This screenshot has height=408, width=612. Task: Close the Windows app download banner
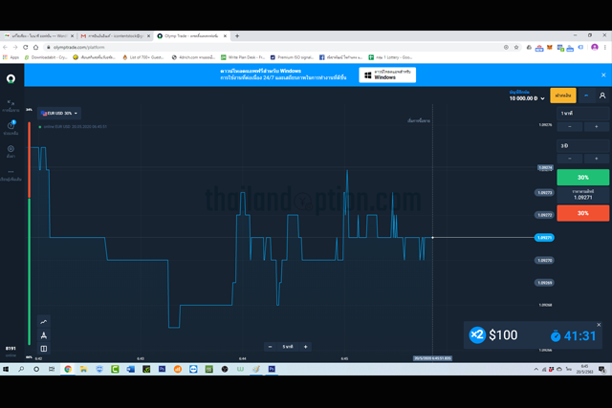(603, 75)
